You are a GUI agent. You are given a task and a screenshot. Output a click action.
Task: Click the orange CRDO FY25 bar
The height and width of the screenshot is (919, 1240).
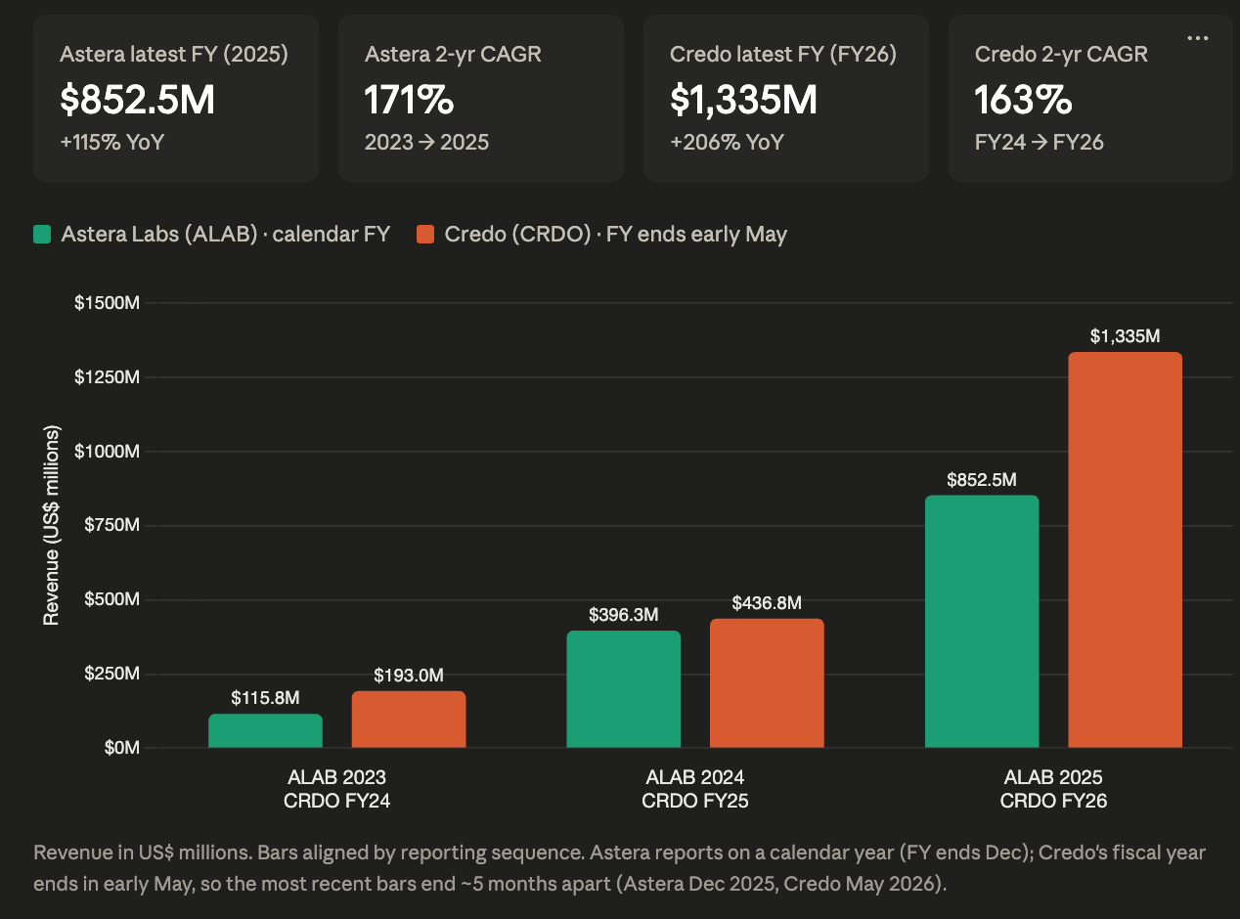point(768,683)
